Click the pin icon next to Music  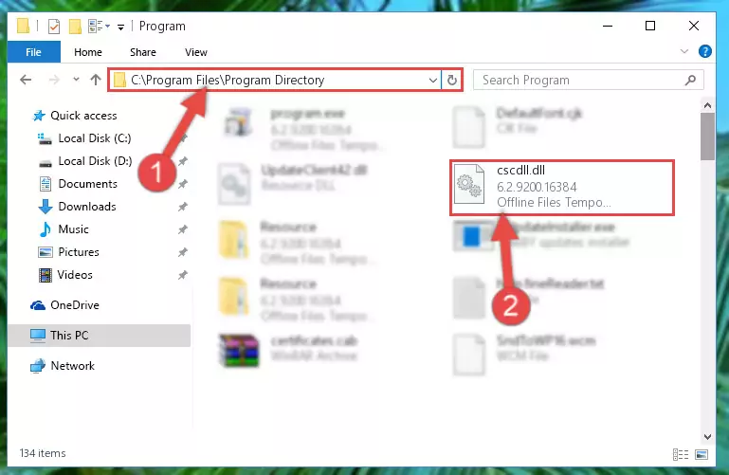pos(183,229)
